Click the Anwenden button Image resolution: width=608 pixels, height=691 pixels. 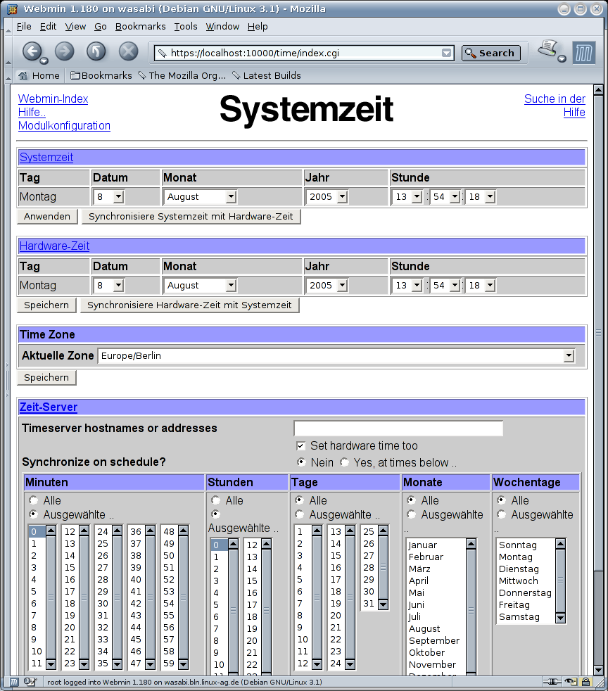47,217
